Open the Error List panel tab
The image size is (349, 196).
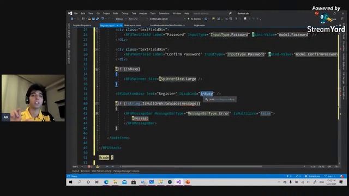pyautogui.click(x=85, y=171)
